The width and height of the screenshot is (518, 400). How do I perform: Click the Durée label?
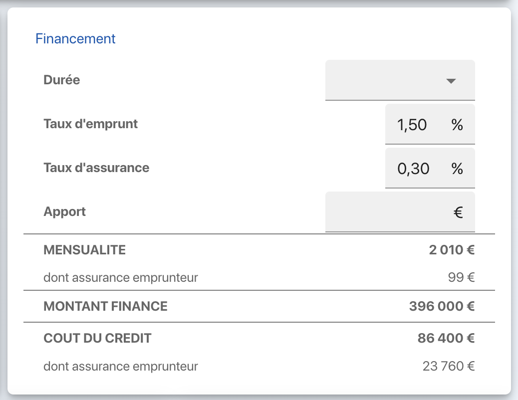pyautogui.click(x=62, y=80)
